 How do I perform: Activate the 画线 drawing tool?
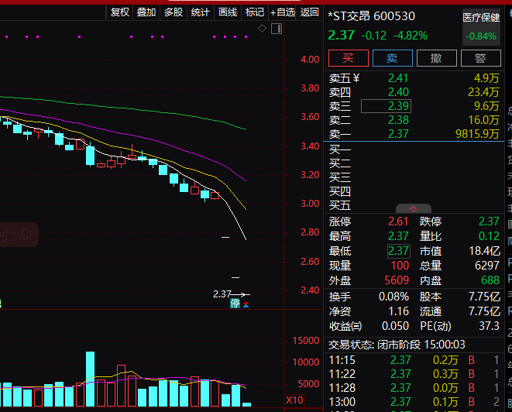(228, 12)
